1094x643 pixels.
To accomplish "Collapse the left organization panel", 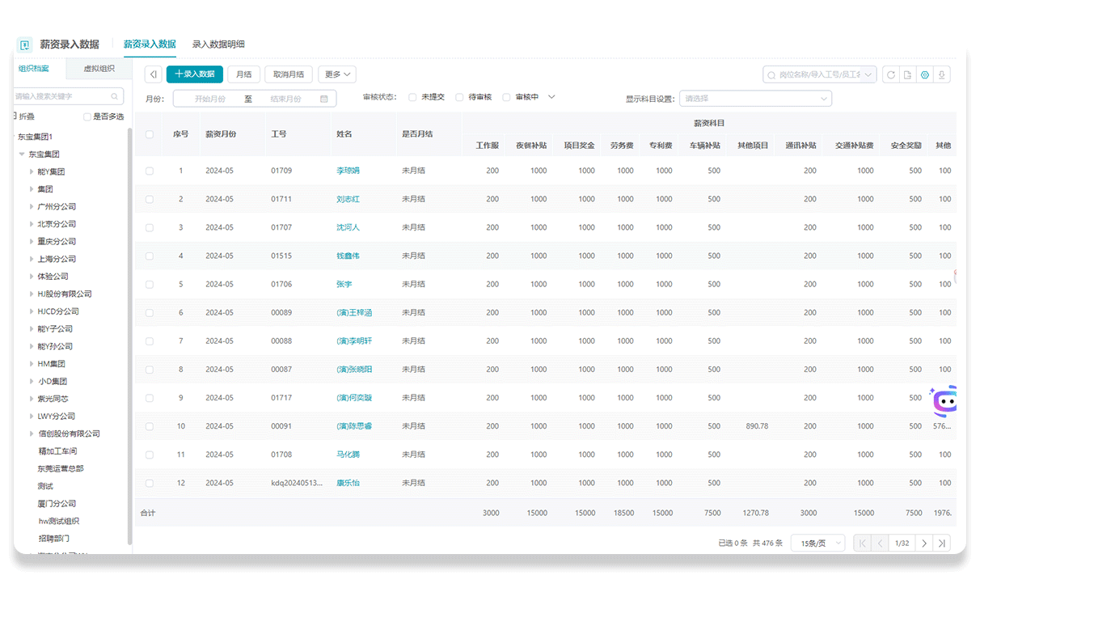I will coord(154,74).
